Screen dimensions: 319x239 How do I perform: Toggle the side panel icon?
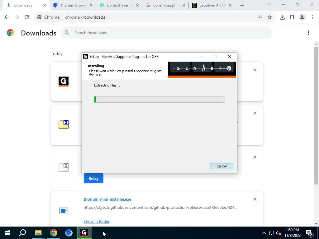pos(292,17)
